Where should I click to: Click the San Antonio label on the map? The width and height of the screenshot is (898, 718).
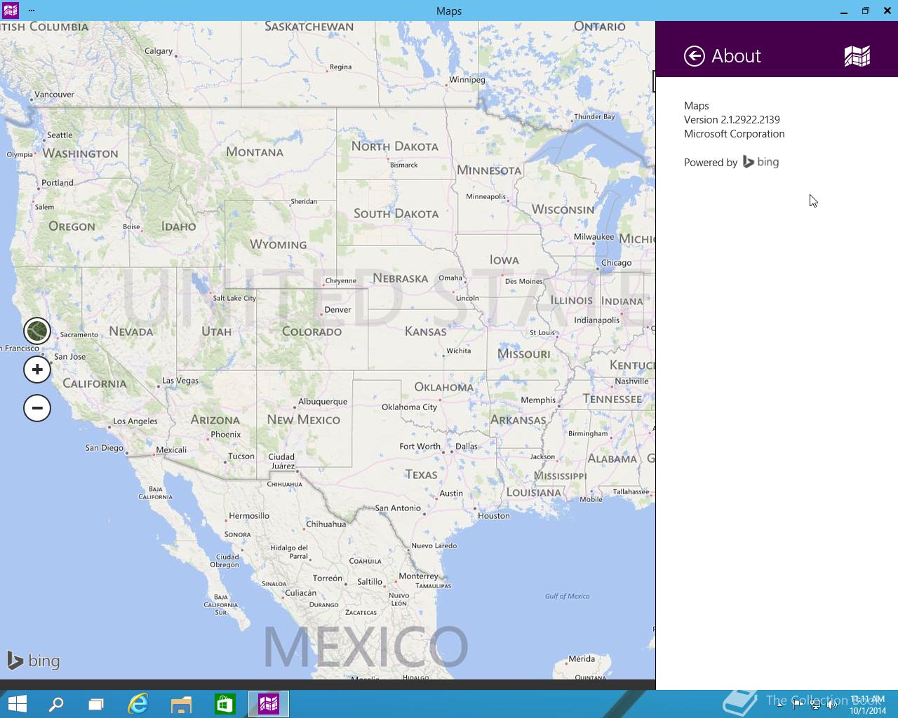(398, 508)
